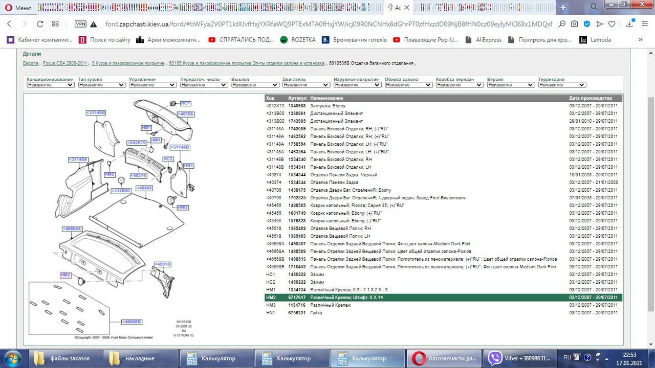The width and height of the screenshot is (655, 368).
Task: Open the Opera Меню button
Action: coord(18,8)
